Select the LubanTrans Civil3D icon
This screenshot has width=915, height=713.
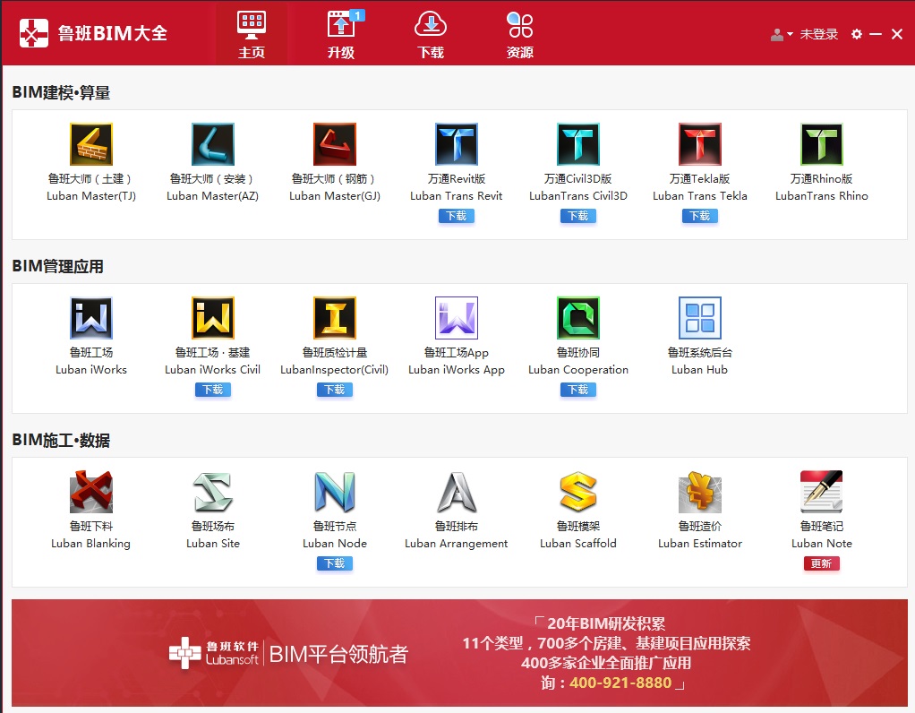point(578,144)
